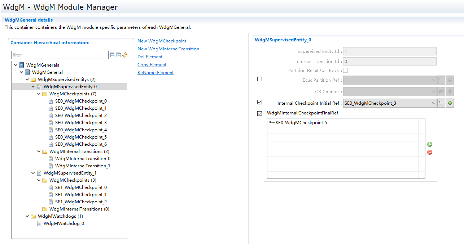Click the folder icon of WdgMWatchdogs (1)

pyautogui.click(x=33, y=216)
